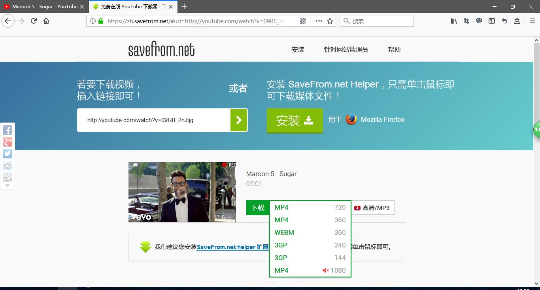Click the page vertical scrollbar

click(x=537, y=162)
